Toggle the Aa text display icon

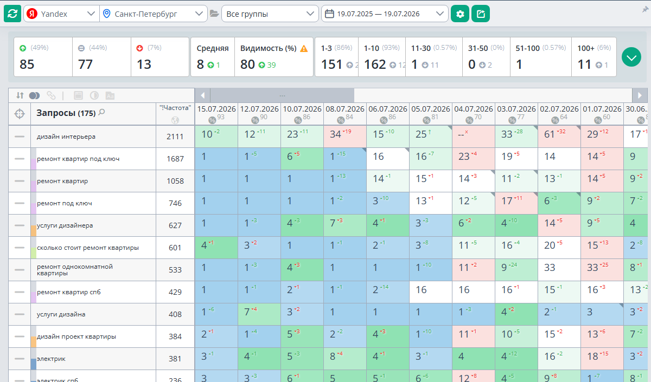pyautogui.click(x=110, y=95)
